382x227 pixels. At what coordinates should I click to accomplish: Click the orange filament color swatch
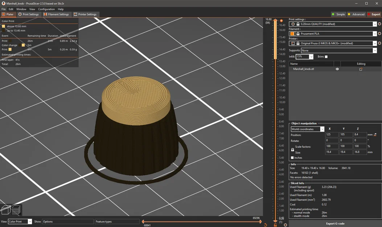coord(292,34)
